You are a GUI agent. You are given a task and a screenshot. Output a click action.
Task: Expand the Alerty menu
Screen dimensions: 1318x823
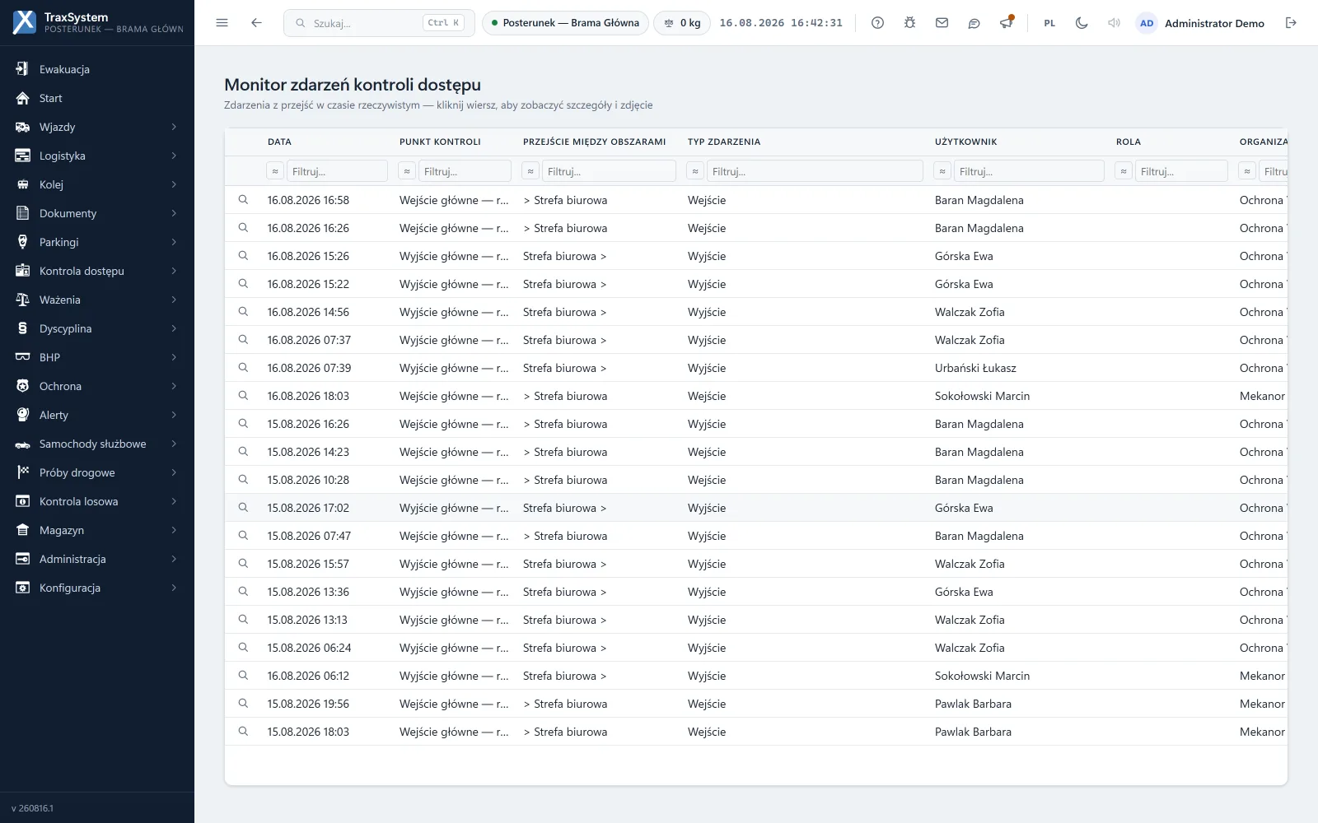point(97,415)
